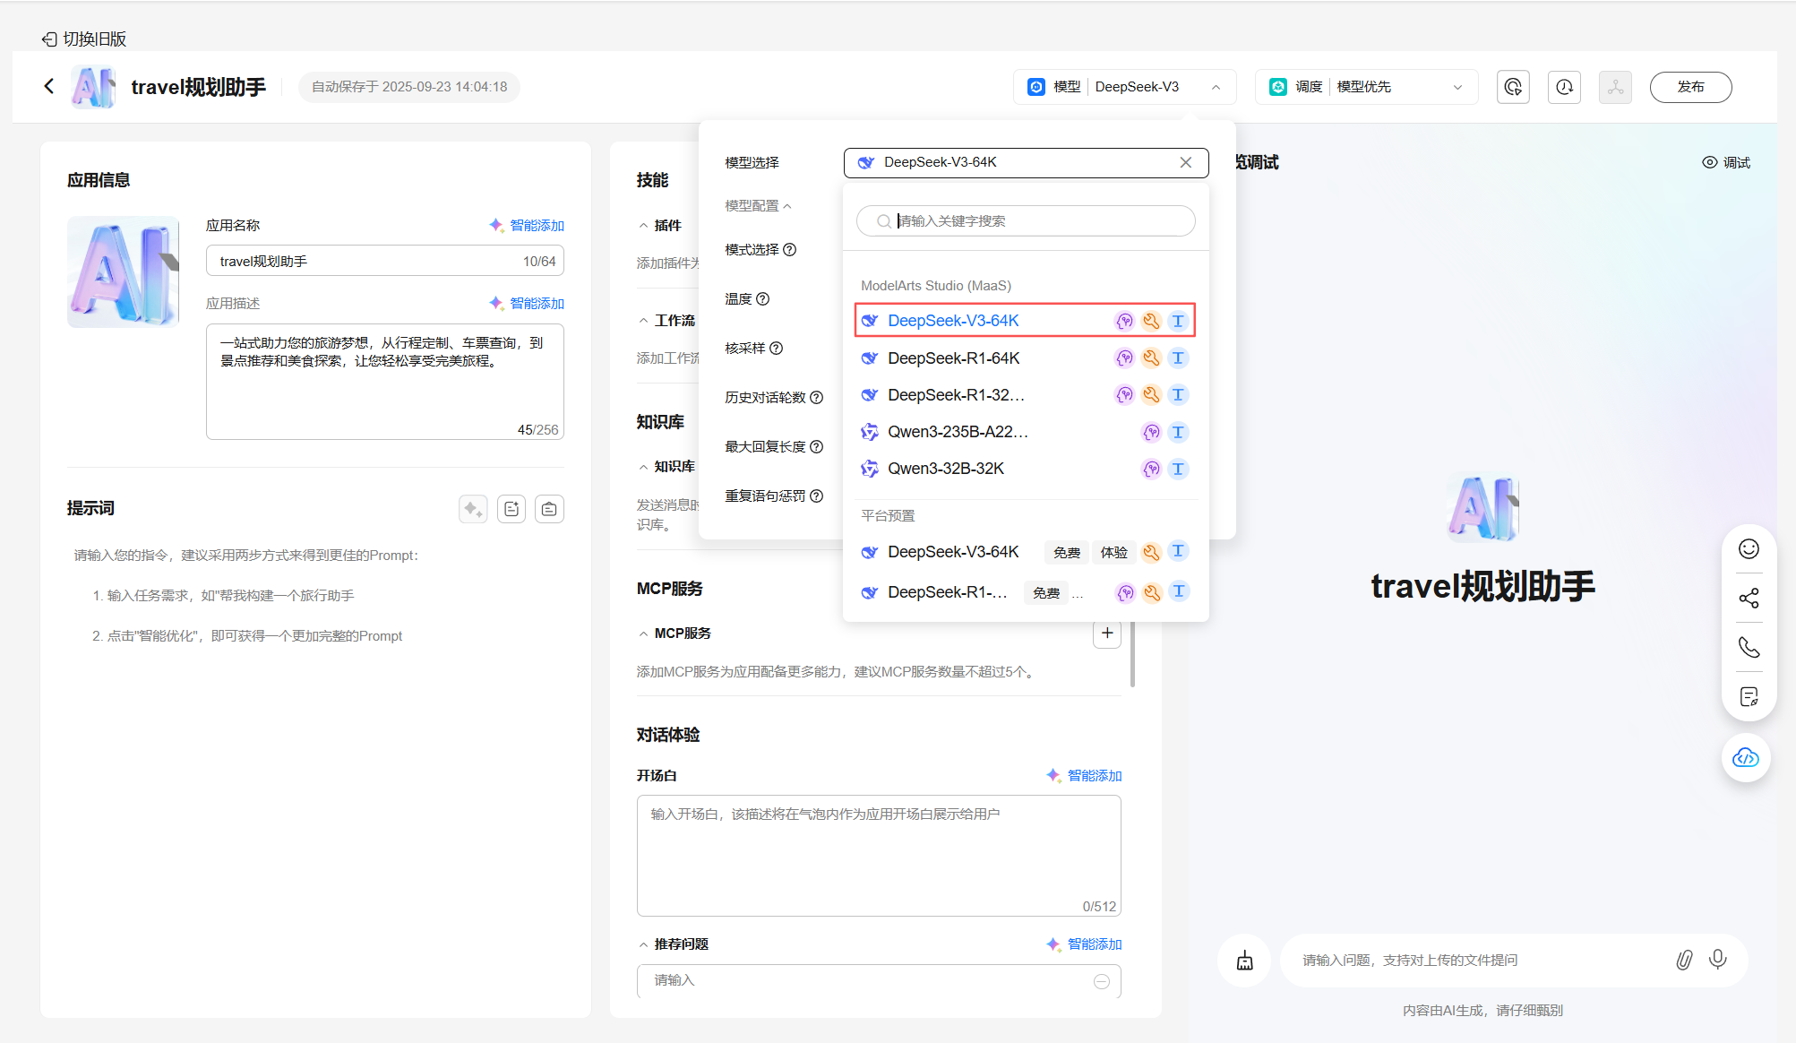The height and width of the screenshot is (1043, 1796).
Task: Open the 调度 模型优先 dropdown
Action: pos(1366,87)
